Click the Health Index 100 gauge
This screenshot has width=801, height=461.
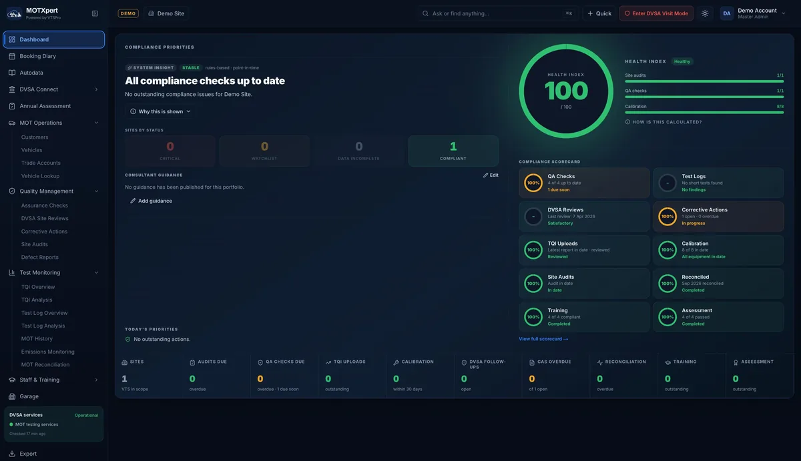[x=566, y=91]
